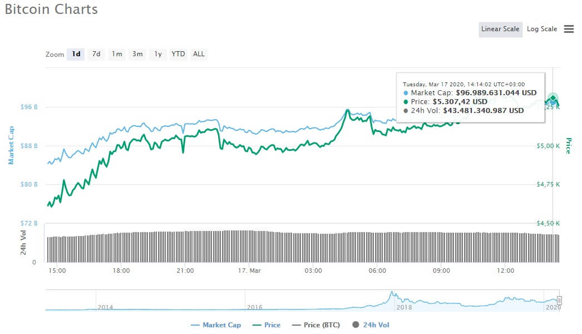Click the 03:00 time axis label
The height and width of the screenshot is (334, 582).
pyautogui.click(x=313, y=271)
